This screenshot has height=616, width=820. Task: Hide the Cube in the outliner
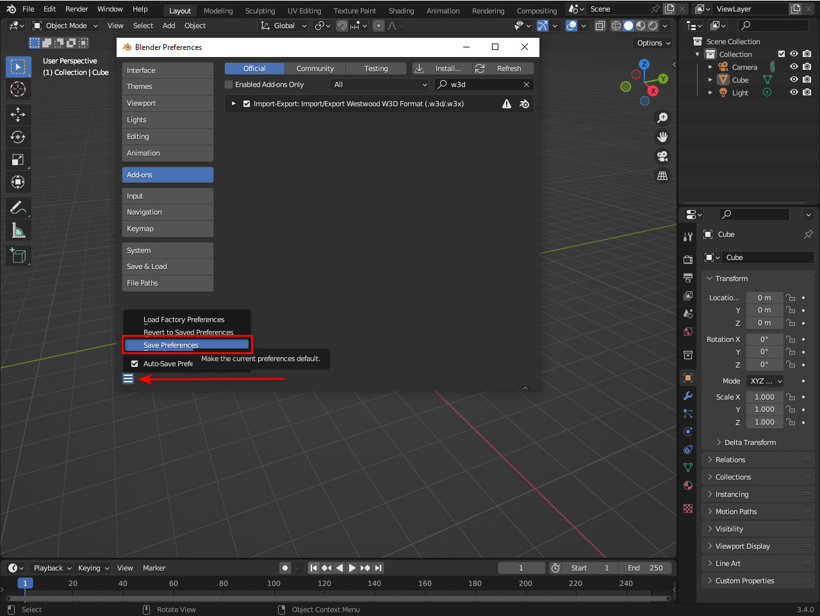794,79
